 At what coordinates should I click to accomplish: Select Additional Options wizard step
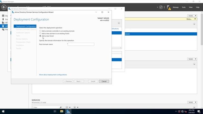tap(23, 33)
